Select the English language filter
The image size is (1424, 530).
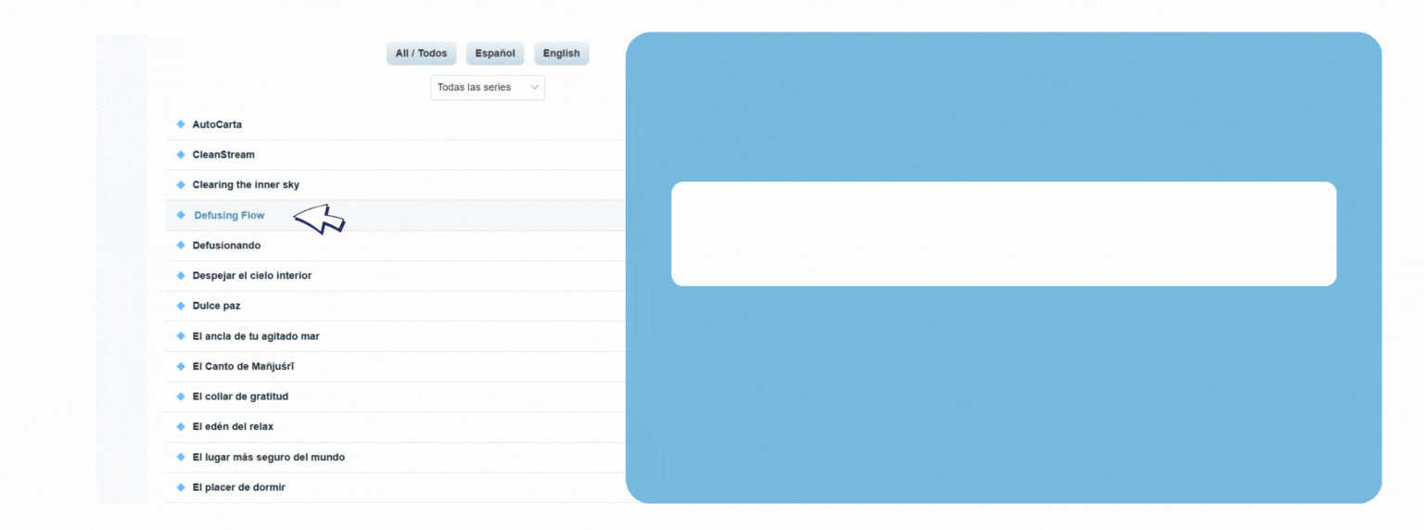point(561,54)
